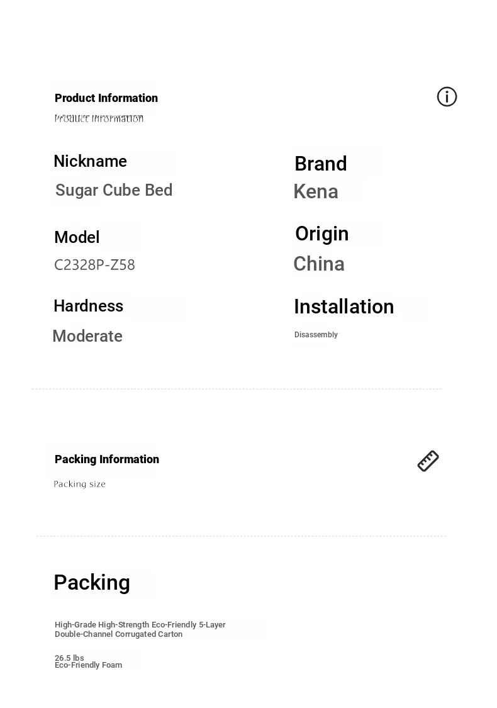Click the info circle icon
Screen dimensions: 497x708
(x=447, y=97)
